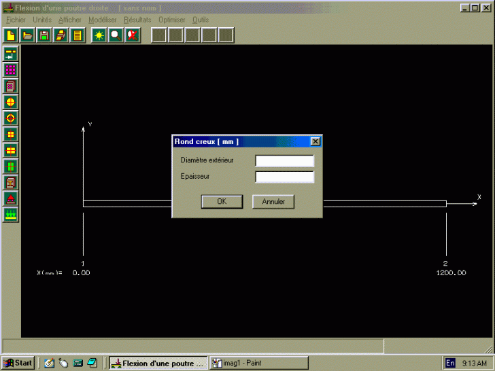The height and width of the screenshot is (371, 495).
Task: Minimize the Flexion d'une poutre window
Action: (x=464, y=7)
